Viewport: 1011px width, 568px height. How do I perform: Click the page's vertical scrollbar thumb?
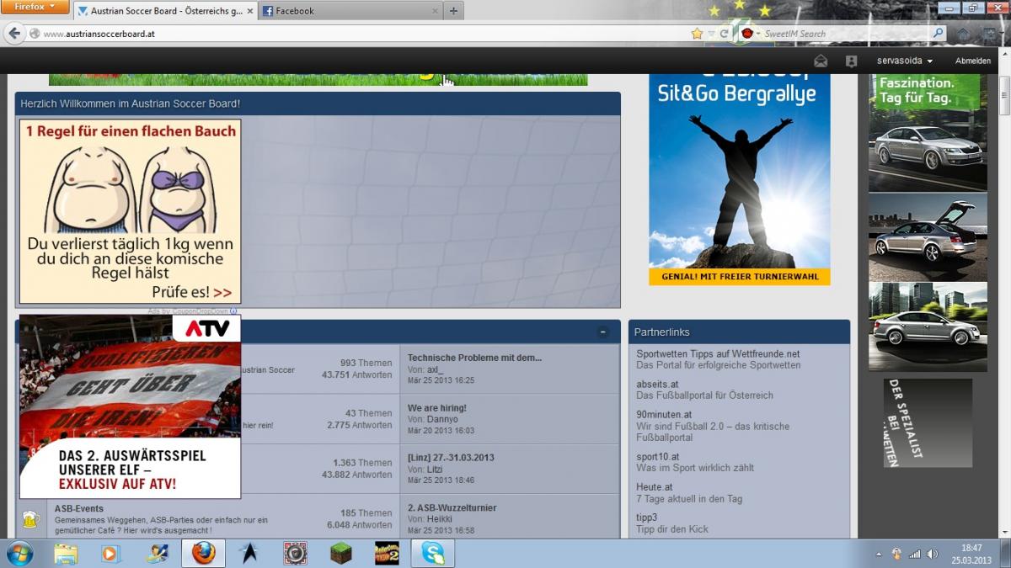tap(1004, 95)
